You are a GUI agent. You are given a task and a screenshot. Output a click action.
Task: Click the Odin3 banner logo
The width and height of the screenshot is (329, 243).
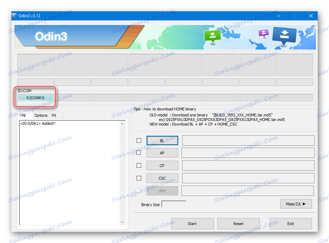point(51,37)
